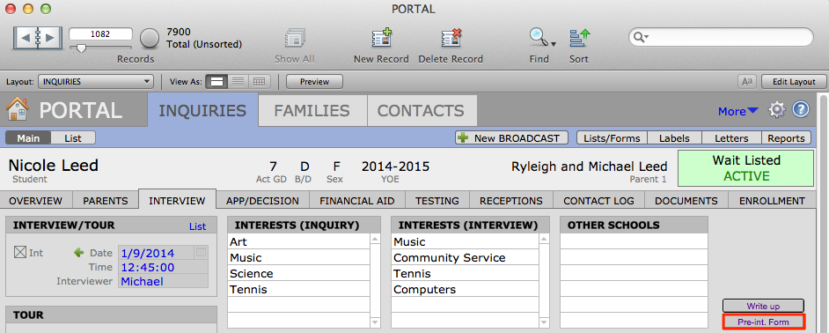Open the FINANCIAL AID tab
Screen dimensions: 829x333
click(x=357, y=201)
